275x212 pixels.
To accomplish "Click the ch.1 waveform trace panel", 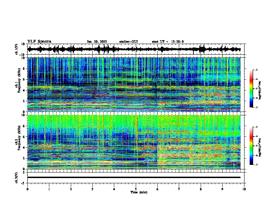I will (136, 49).
